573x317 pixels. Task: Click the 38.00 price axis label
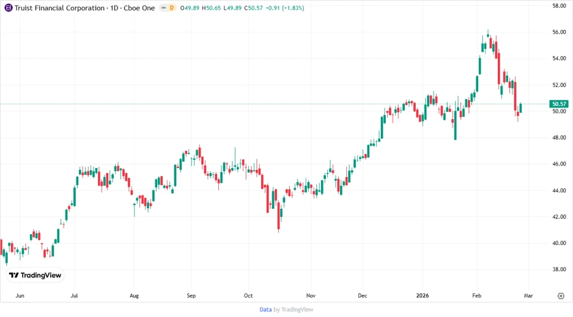click(x=559, y=269)
